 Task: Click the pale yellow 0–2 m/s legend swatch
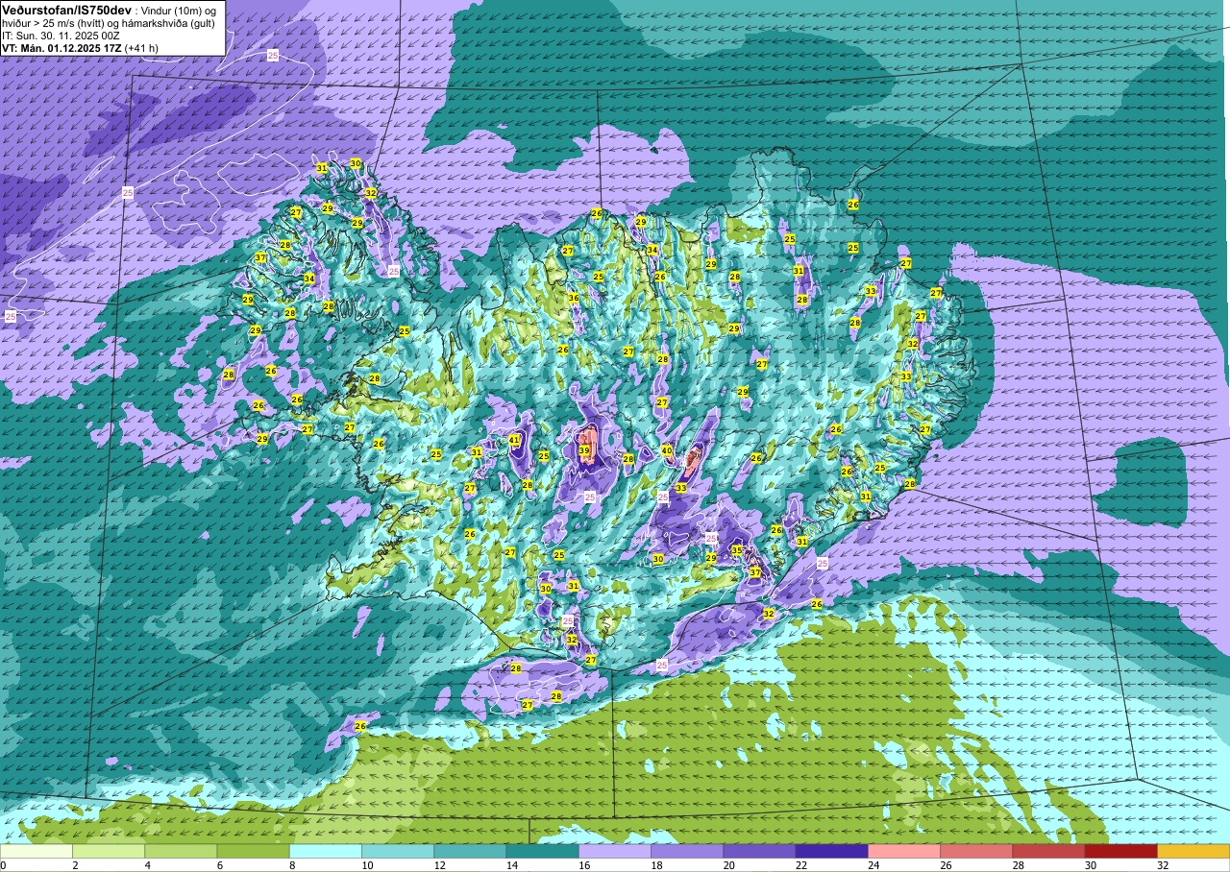(x=36, y=851)
